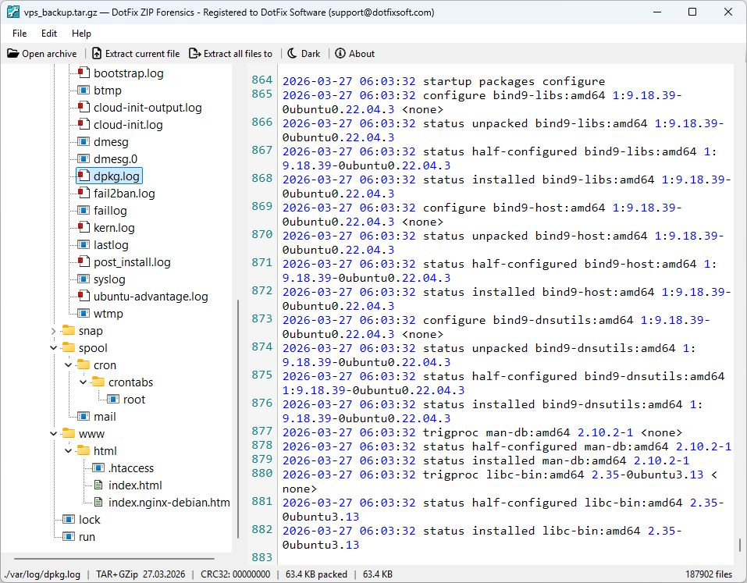The height and width of the screenshot is (583, 747).
Task: Select post_install.log file icon
Action: click(x=84, y=261)
